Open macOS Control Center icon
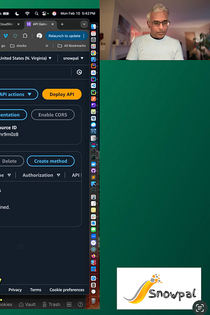 44,14
